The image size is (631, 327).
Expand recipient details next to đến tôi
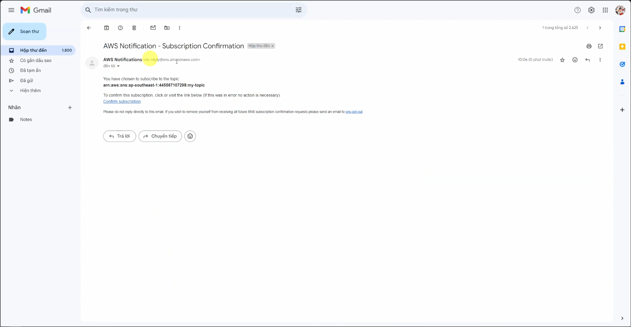[x=118, y=66]
